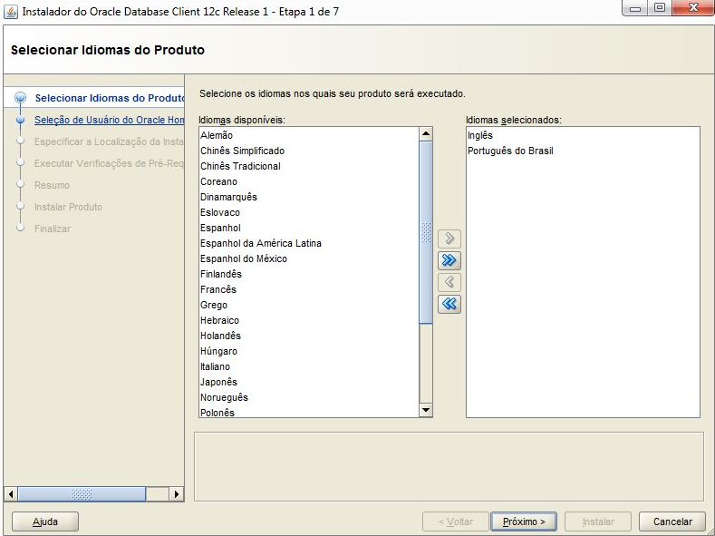Click the Executar Verificações de Pré-Req step
This screenshot has width=715, height=536.
click(x=109, y=163)
